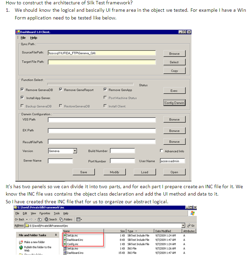Open the Forward button history dropdown arrow

[x=35, y=219]
